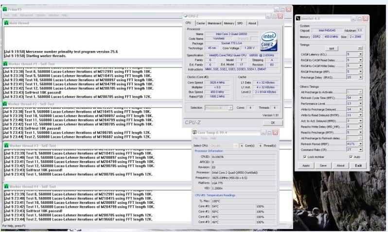Click the OK button in CPU-Z
Viewport: 388px width, 232px height.
[273, 123]
